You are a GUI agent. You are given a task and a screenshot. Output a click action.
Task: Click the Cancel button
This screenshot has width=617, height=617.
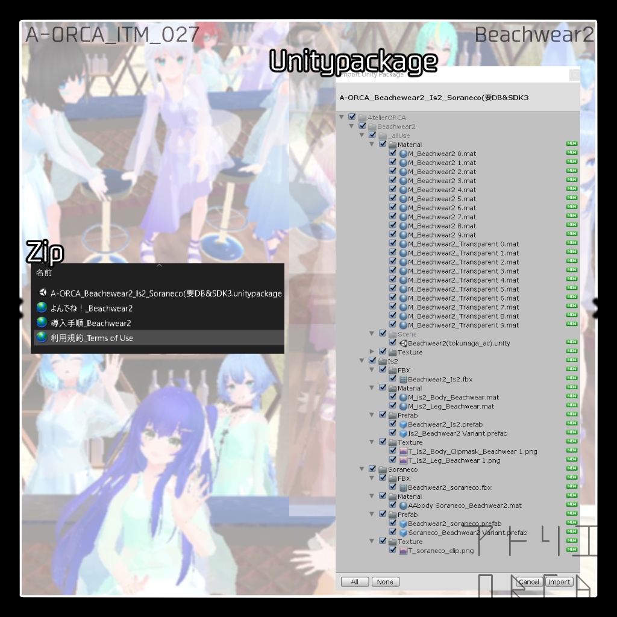pos(528,582)
